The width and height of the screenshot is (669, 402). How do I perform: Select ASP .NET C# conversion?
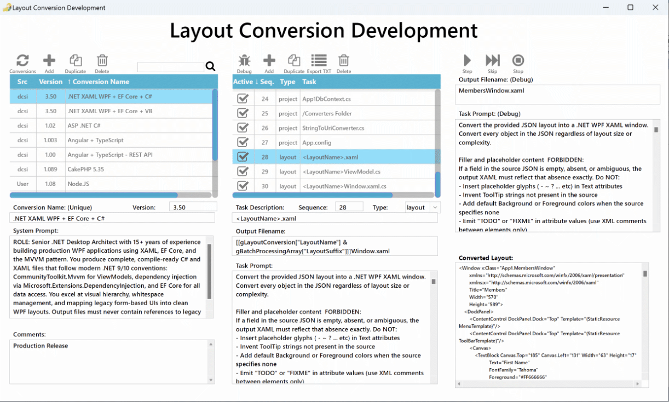coord(111,125)
